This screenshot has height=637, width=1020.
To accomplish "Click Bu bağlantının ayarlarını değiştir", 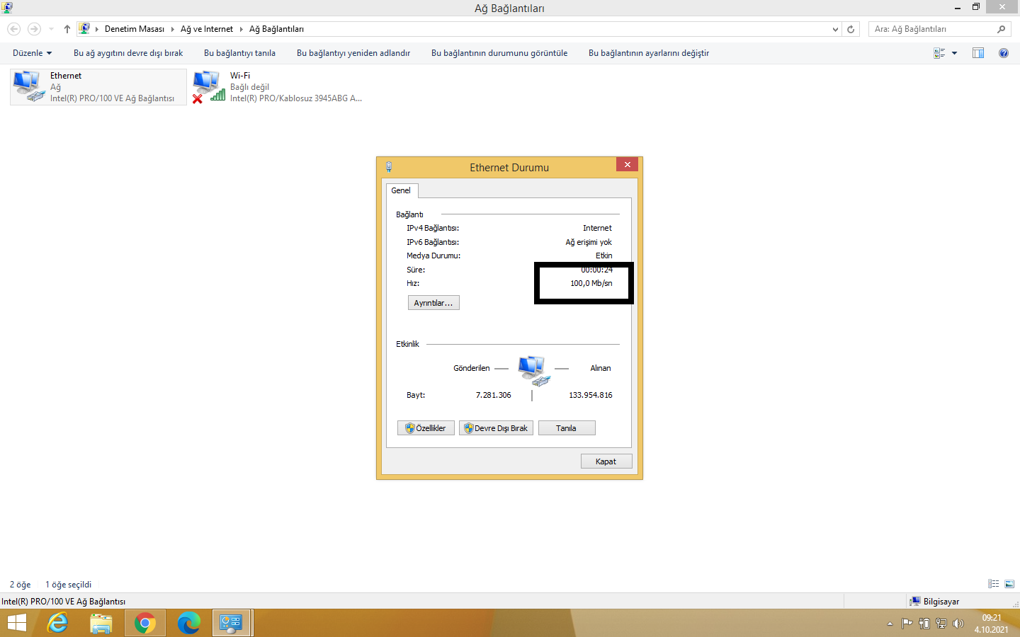I will (x=649, y=53).
